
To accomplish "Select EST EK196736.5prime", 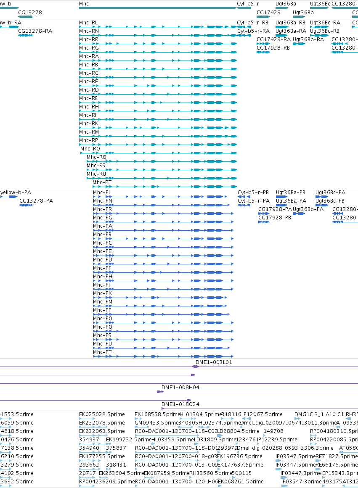I will point(240,456).
